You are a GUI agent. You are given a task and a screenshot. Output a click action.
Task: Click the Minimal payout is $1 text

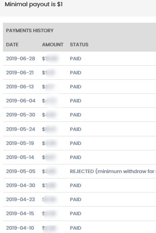[34, 5]
